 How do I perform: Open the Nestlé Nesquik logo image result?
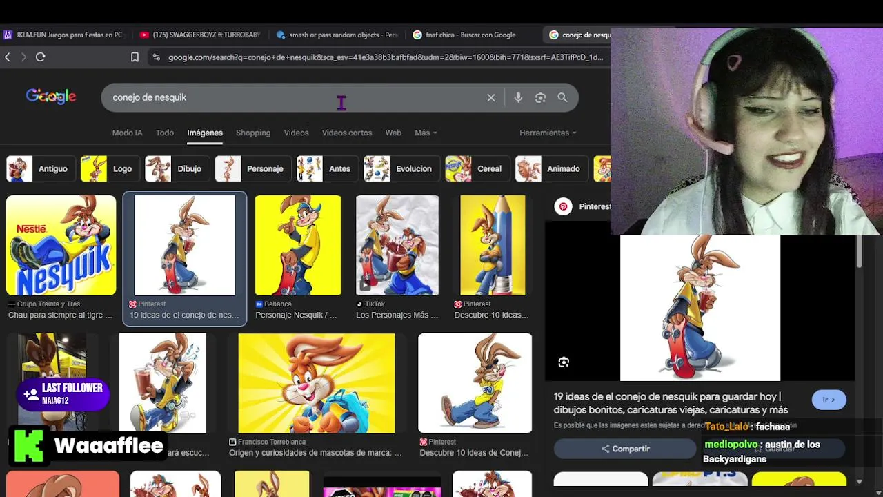[x=61, y=245]
